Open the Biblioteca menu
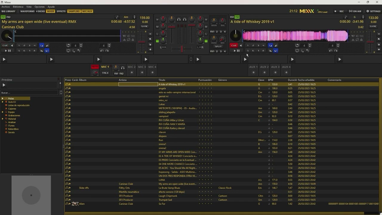 tap(18, 7)
